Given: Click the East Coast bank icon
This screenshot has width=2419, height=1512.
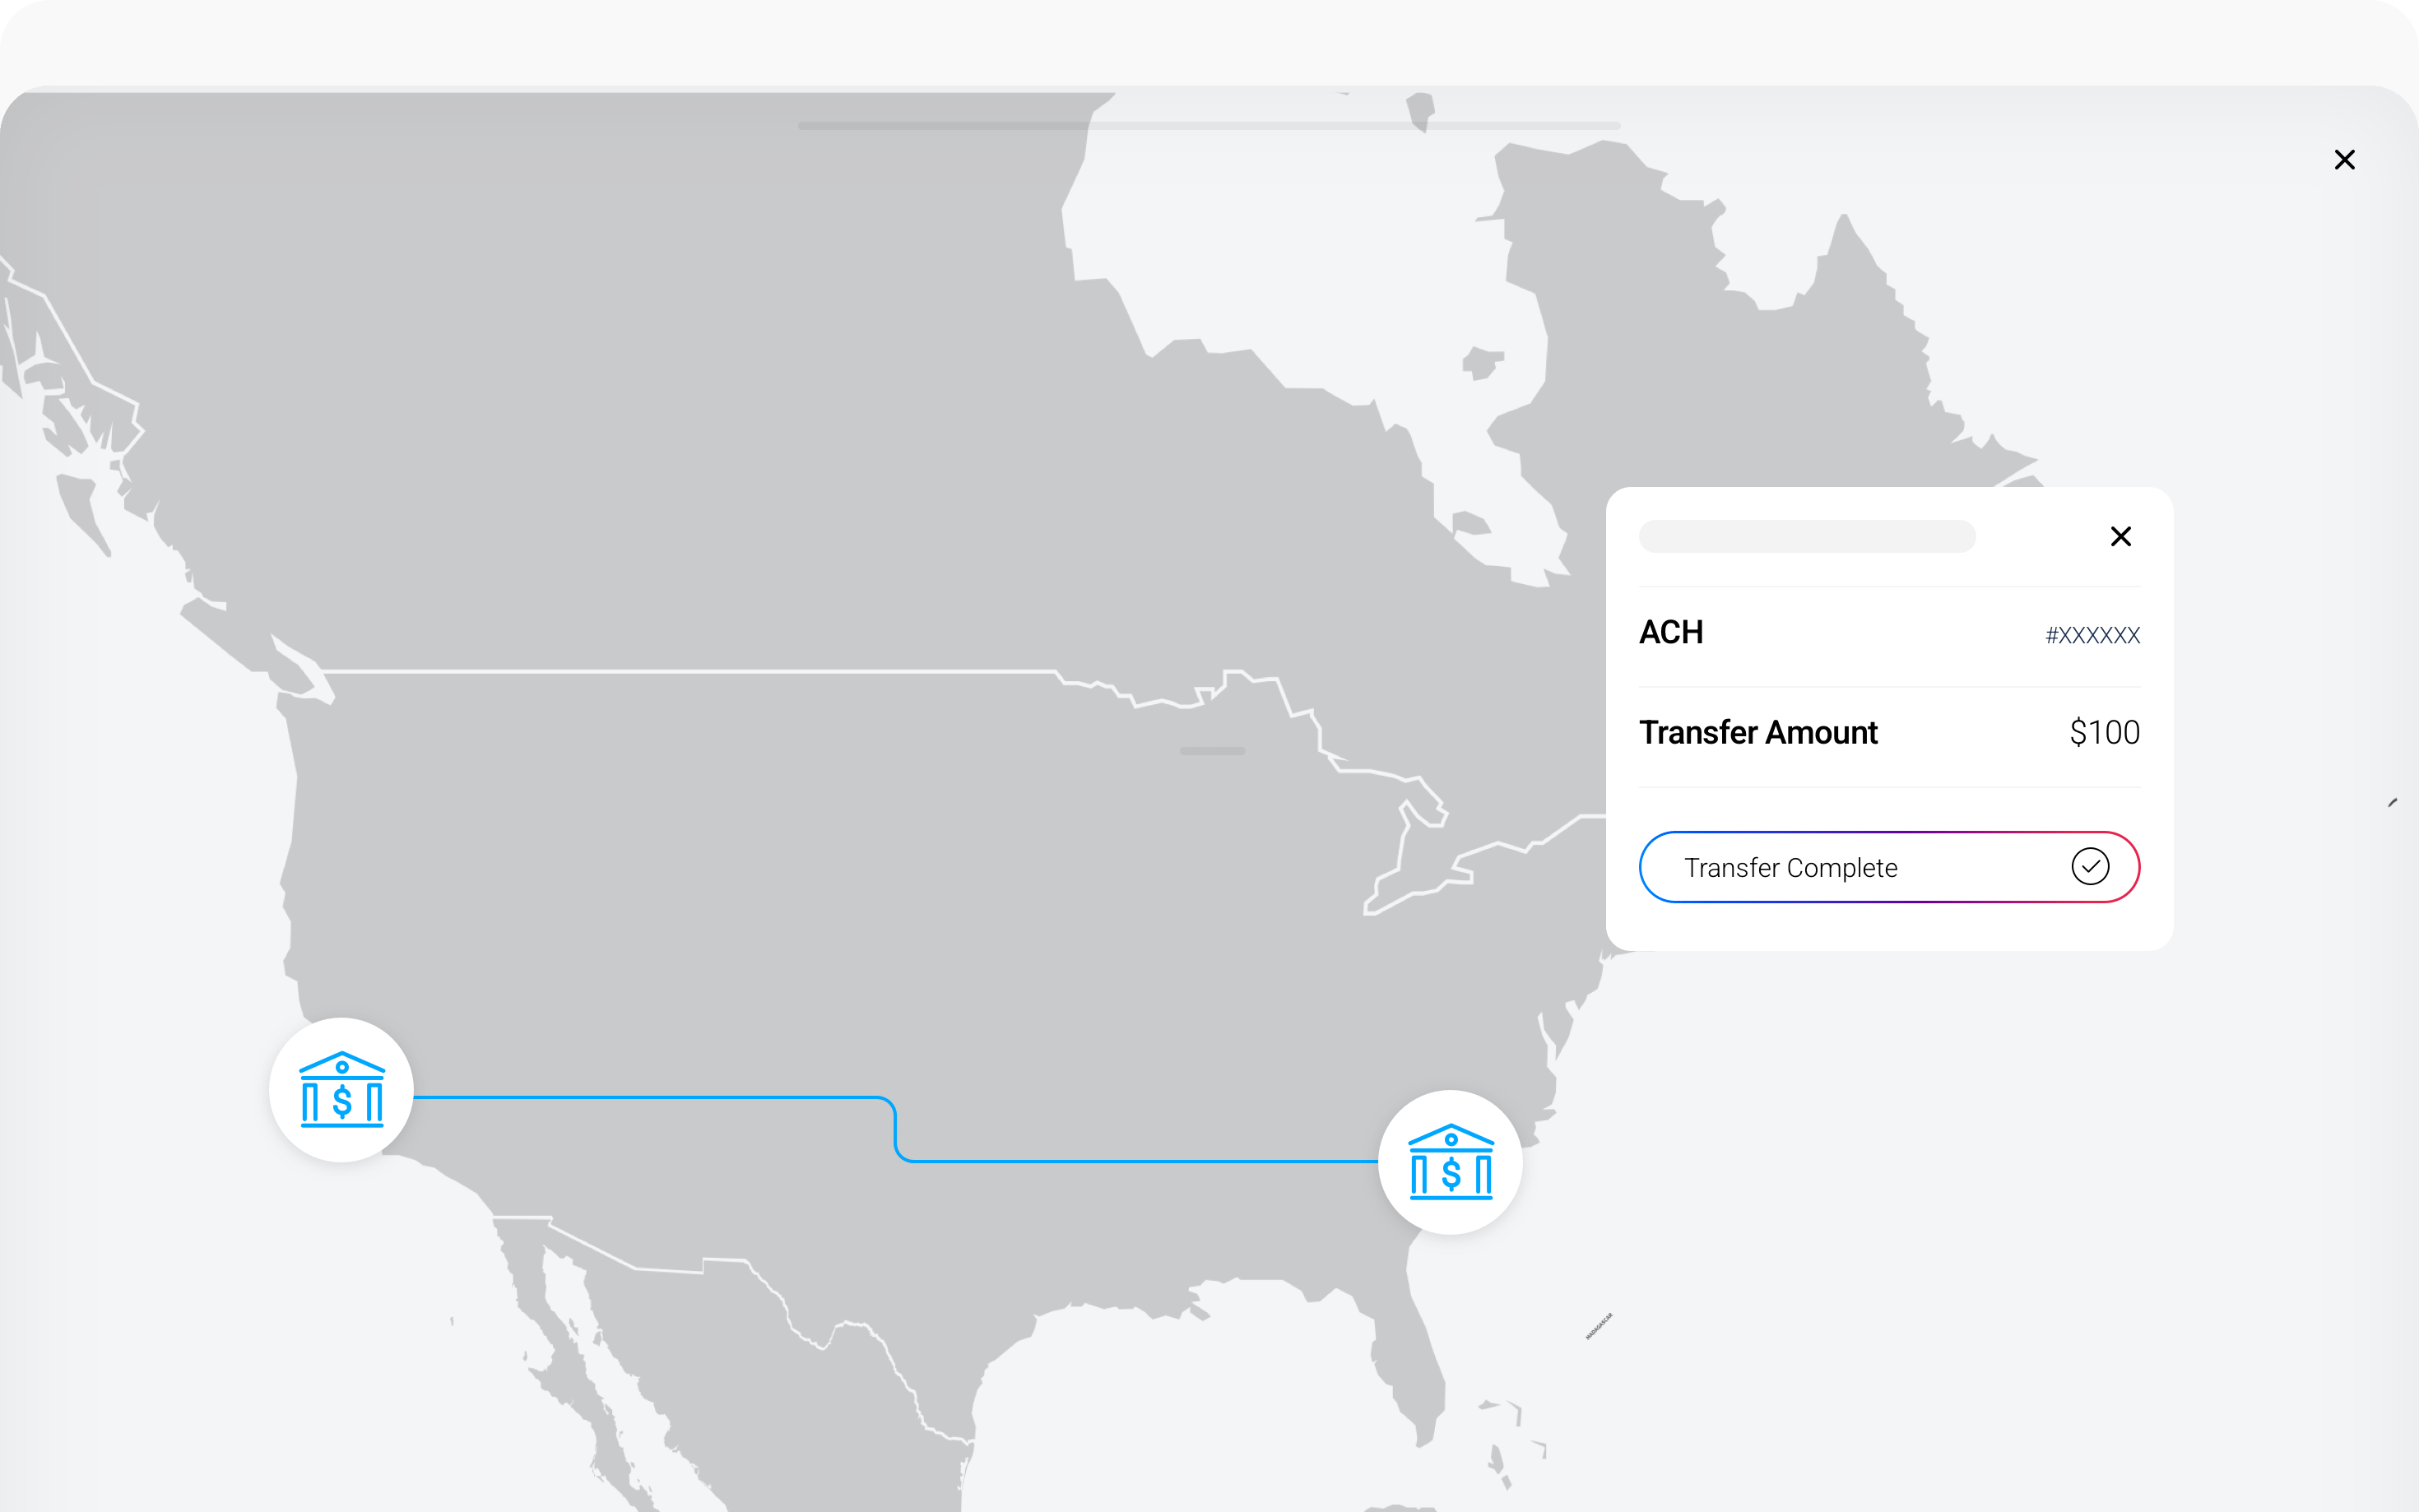Looking at the screenshot, I should [x=1450, y=1162].
